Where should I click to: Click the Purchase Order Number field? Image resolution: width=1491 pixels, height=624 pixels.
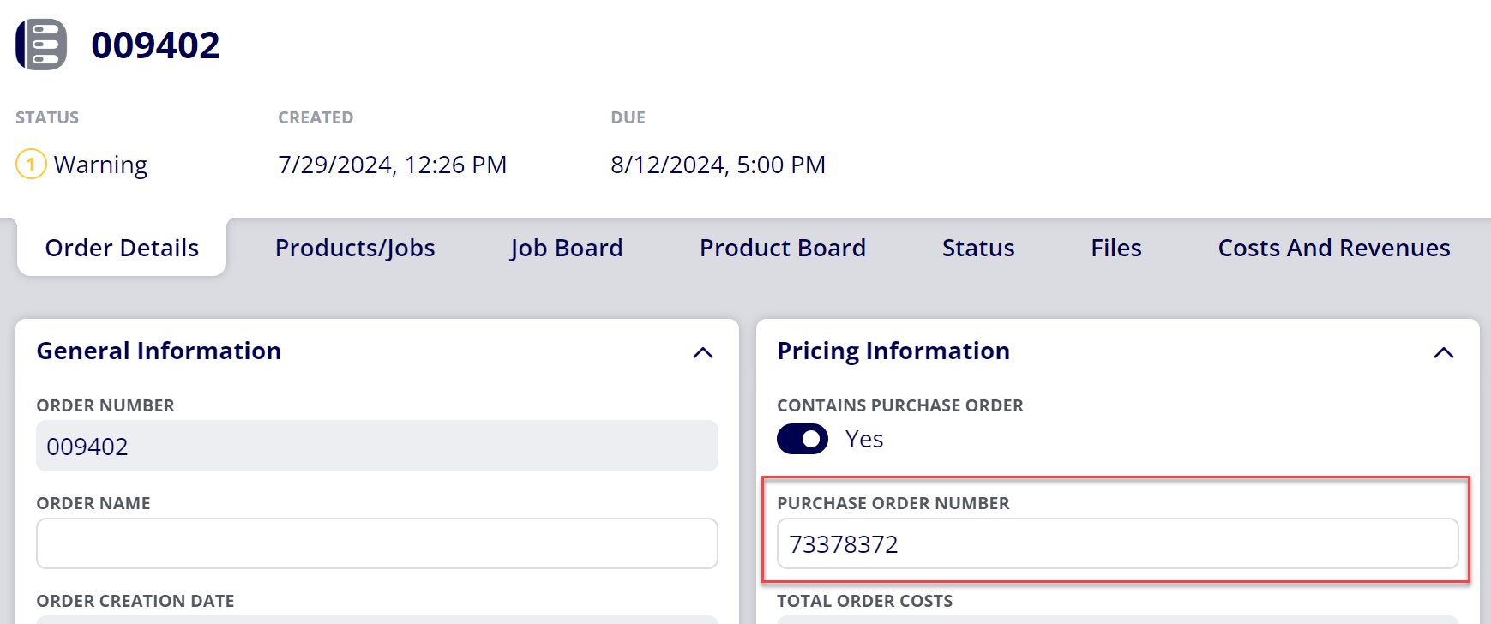1118,543
